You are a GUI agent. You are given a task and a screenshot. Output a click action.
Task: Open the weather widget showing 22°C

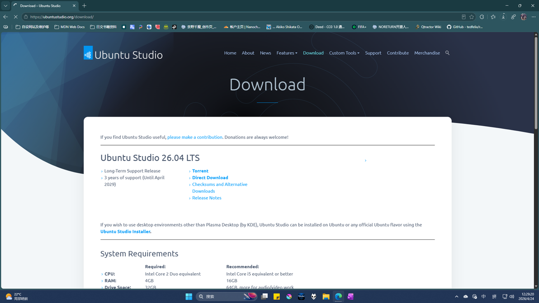pos(16,297)
